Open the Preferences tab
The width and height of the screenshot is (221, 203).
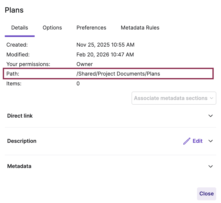(x=91, y=28)
